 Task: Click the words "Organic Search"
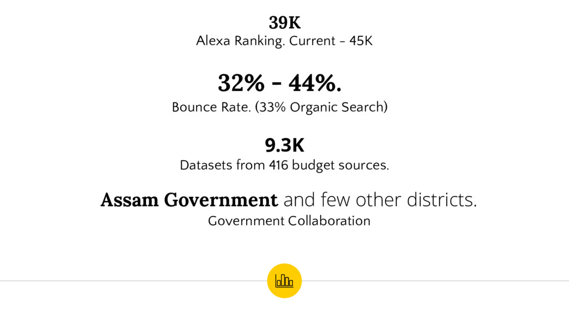[336, 107]
